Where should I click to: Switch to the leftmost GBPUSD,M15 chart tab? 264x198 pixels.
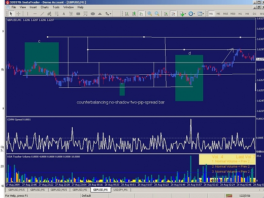coord(16,190)
